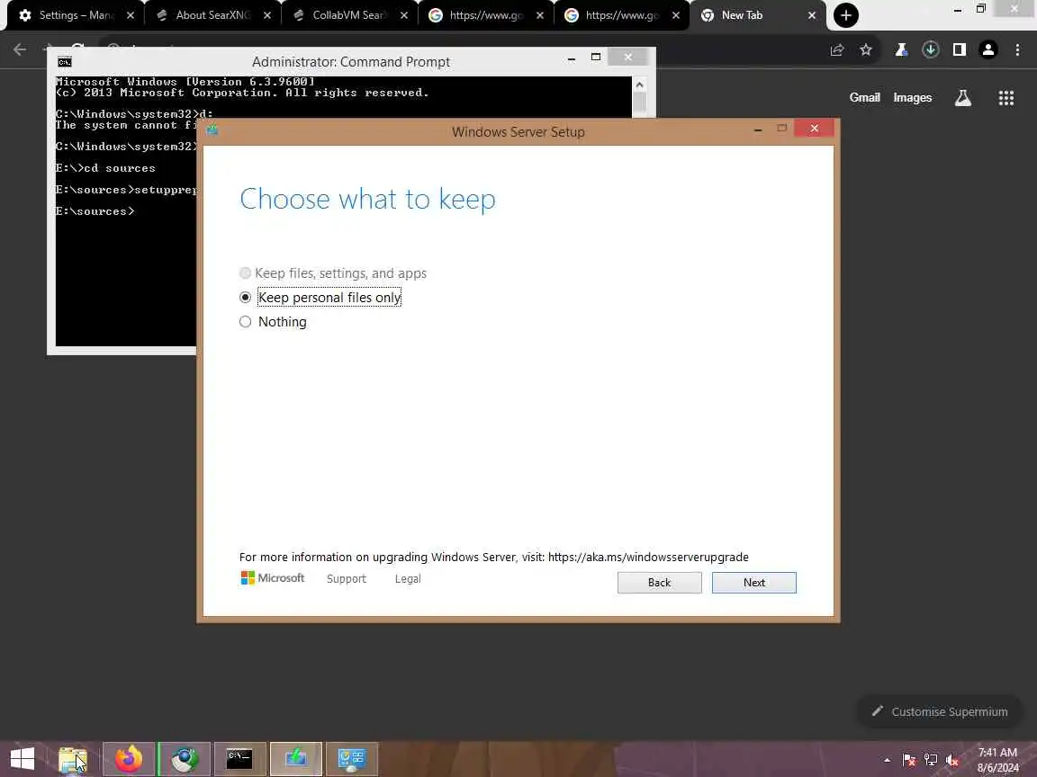Open the Supermium browser taskbar icon
This screenshot has width=1037, height=777.
(185, 759)
